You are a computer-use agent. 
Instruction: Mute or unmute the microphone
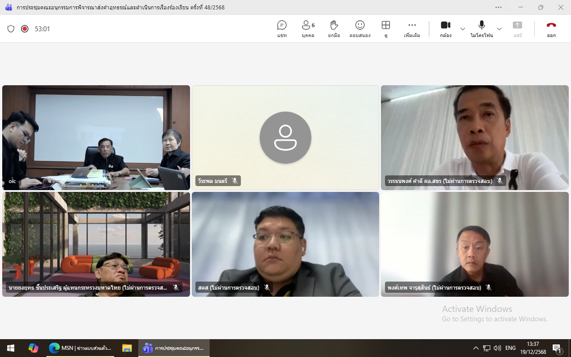[481, 29]
